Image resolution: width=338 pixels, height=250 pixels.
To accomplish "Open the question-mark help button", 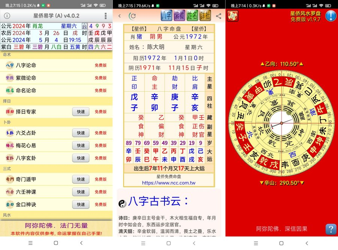I will point(330,229).
